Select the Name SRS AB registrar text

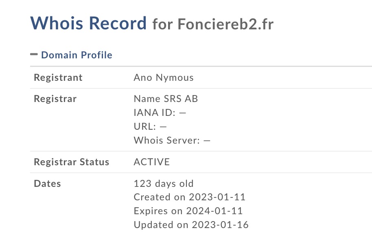pyautogui.click(x=166, y=99)
